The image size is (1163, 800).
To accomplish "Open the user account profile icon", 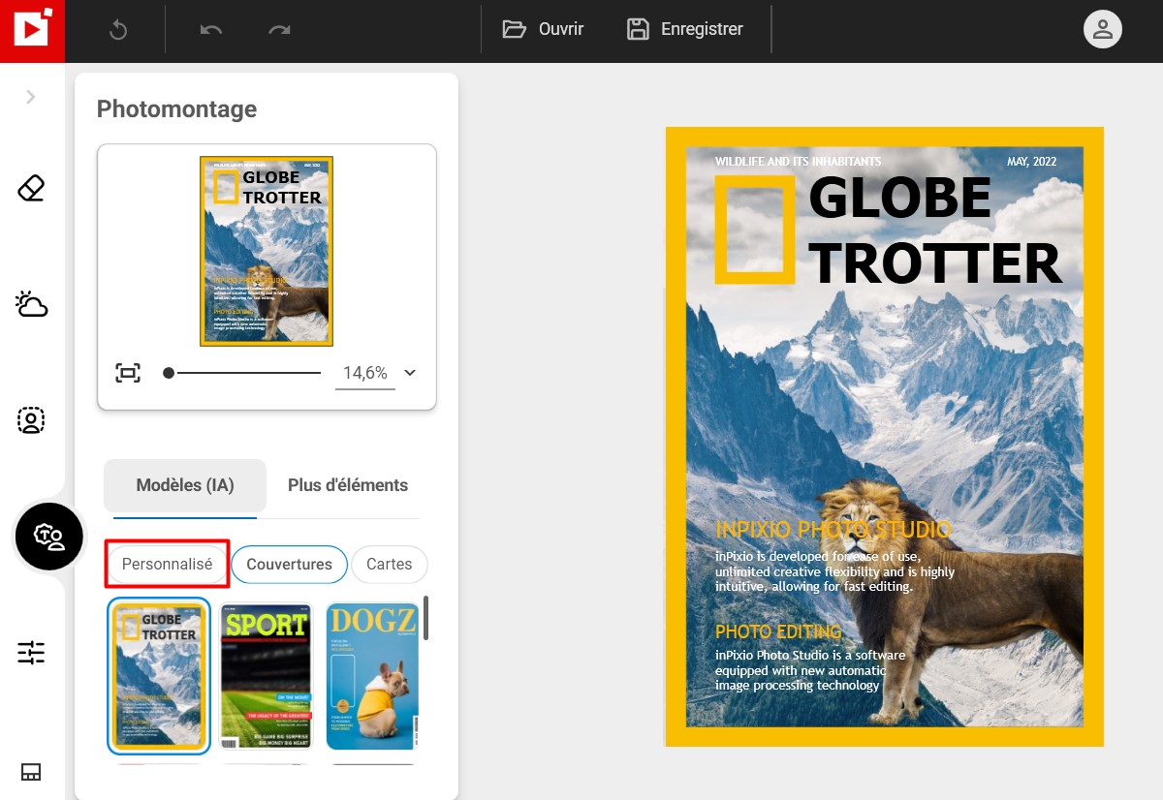I will tap(1102, 29).
